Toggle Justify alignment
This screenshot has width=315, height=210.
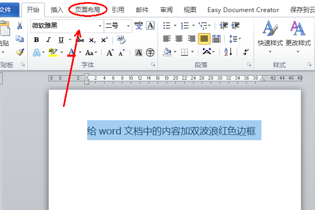(x=204, y=38)
